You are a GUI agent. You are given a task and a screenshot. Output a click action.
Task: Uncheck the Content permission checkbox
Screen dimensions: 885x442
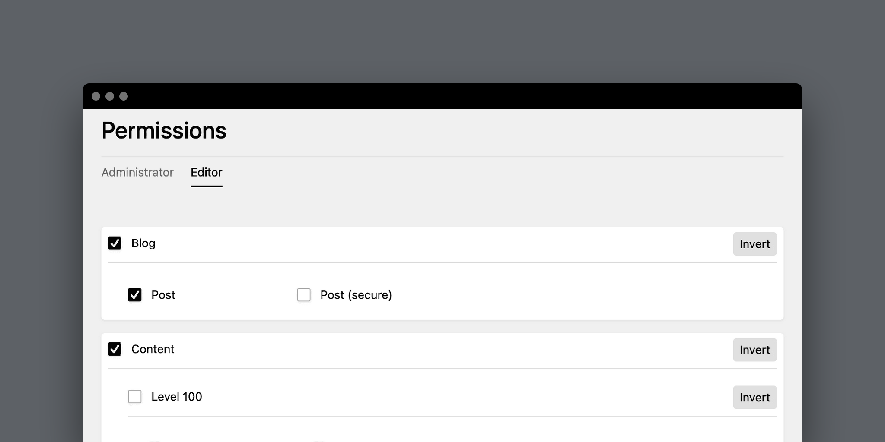point(115,350)
